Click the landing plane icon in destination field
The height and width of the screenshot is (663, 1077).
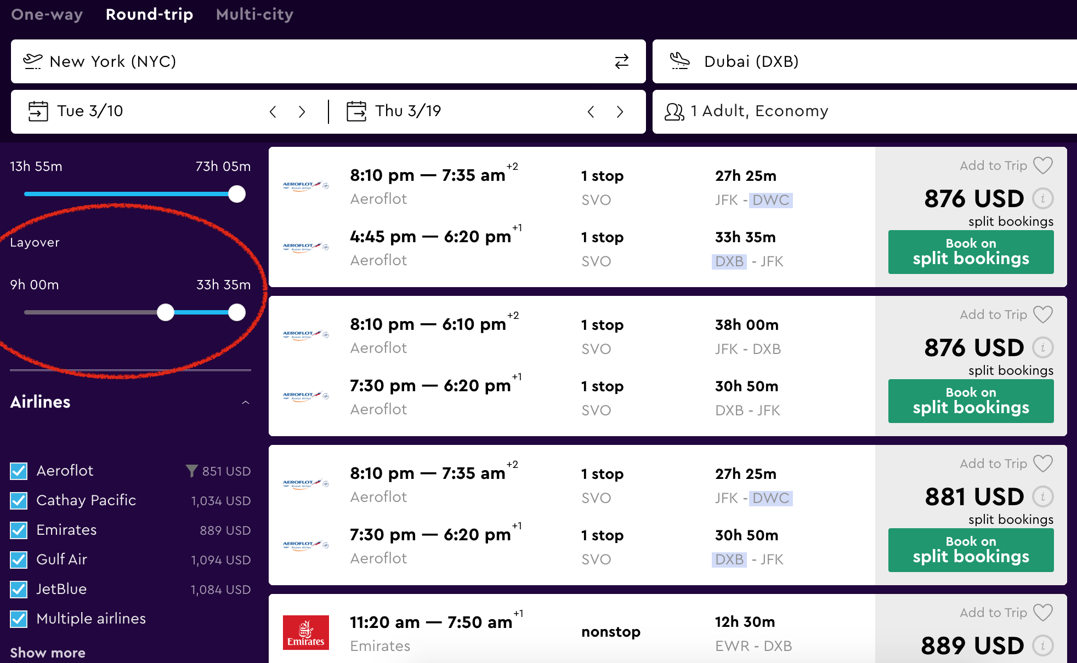coord(680,61)
